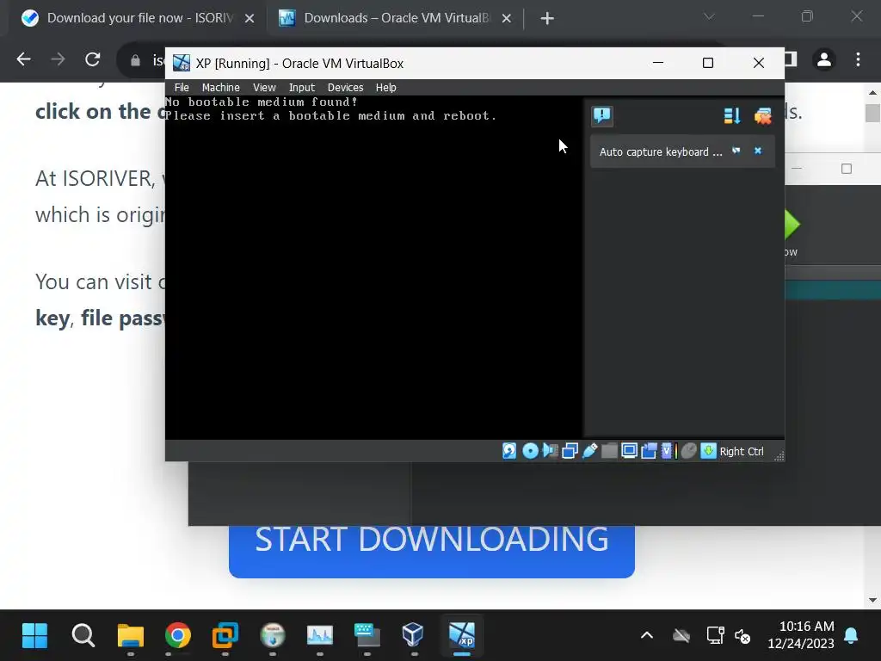
Task: Open a new browser tab
Action: 546,19
